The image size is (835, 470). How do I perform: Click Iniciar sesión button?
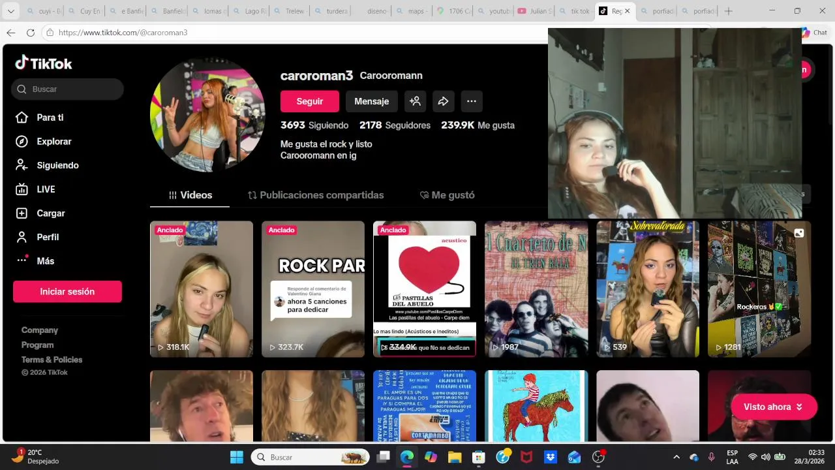67,292
